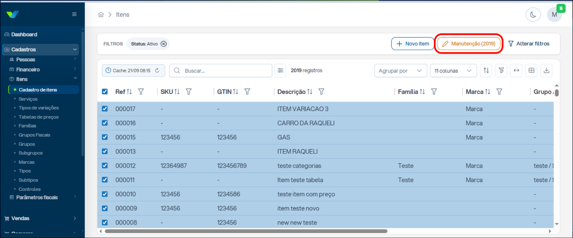Uncheck the select-all header checkbox
This screenshot has height=238, width=573.
105,92
